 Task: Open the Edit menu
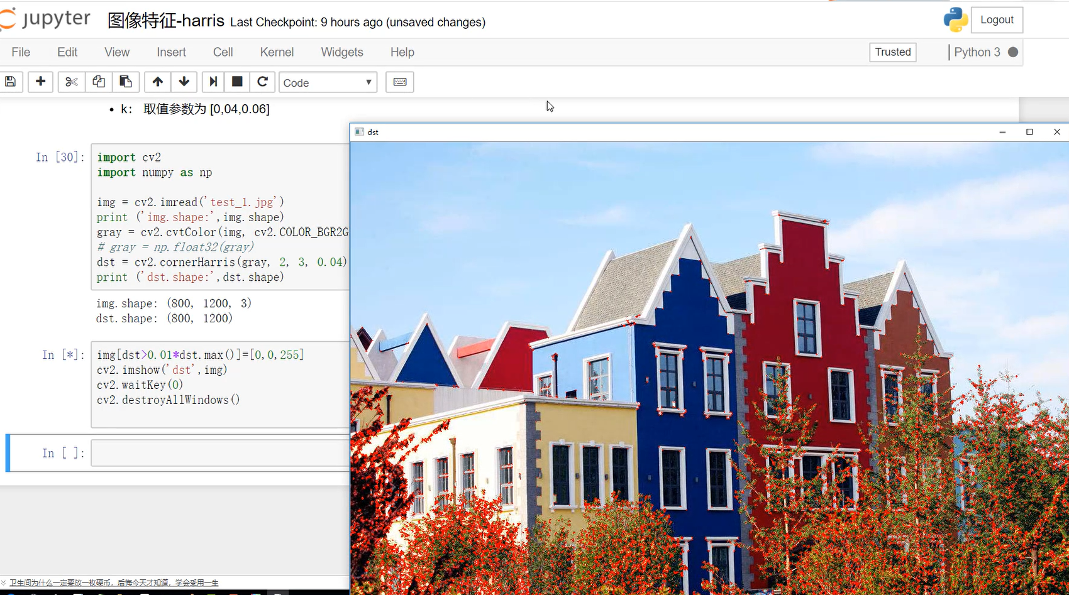[x=67, y=52]
